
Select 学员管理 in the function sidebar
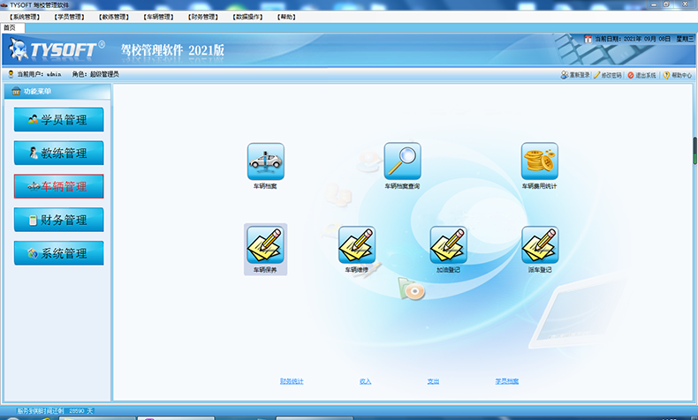(x=58, y=119)
